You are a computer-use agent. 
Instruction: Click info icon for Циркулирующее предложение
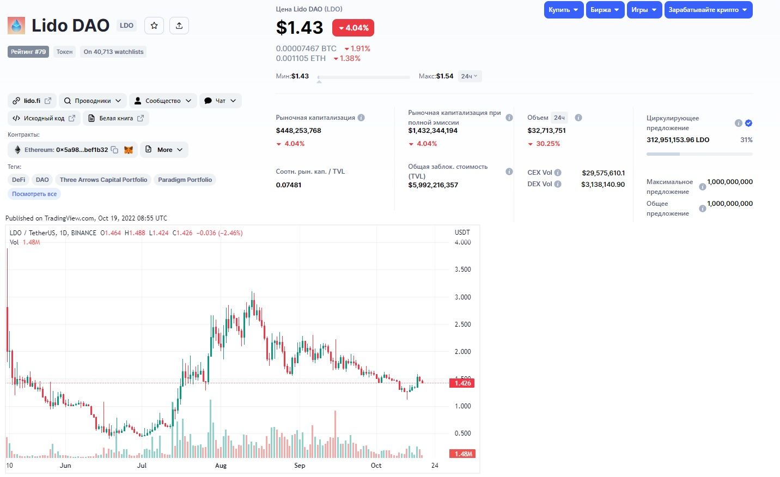tap(739, 123)
